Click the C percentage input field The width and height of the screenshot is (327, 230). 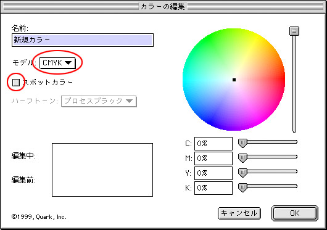click(213, 144)
